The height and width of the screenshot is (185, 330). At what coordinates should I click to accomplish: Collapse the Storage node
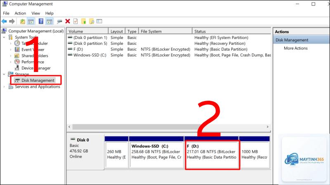[4, 74]
